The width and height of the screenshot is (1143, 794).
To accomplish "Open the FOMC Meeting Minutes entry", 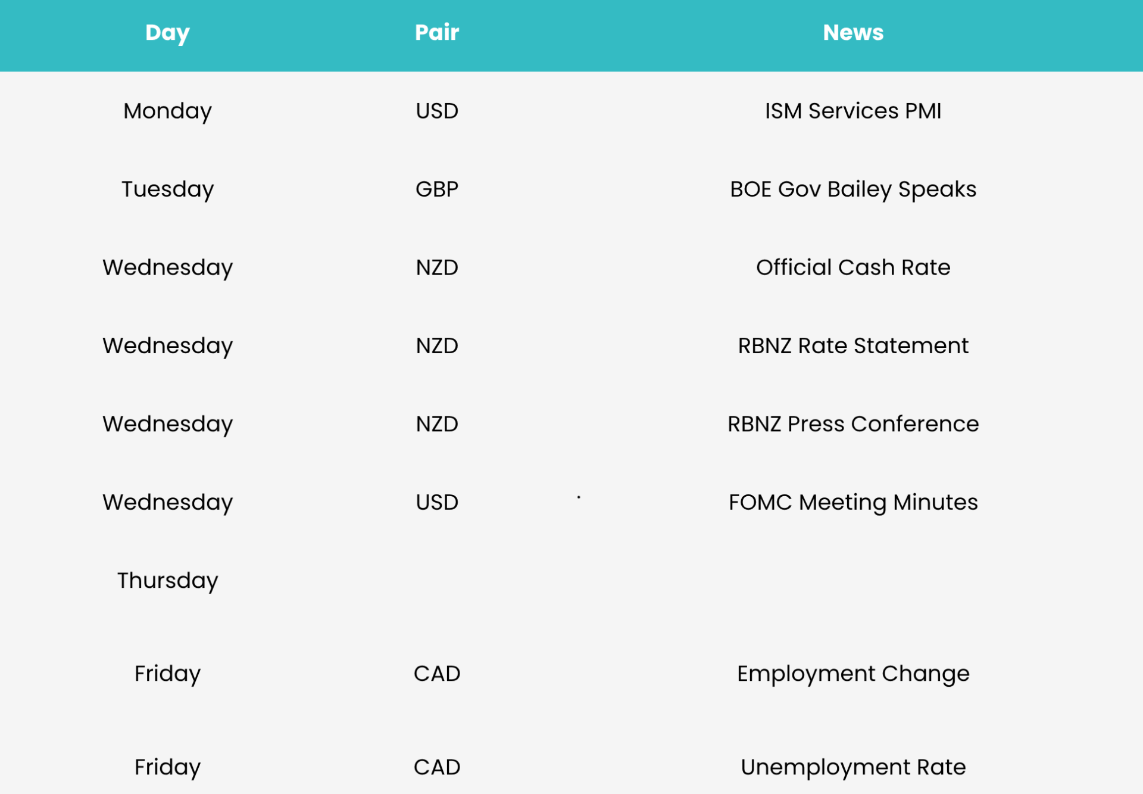I will pyautogui.click(x=853, y=503).
